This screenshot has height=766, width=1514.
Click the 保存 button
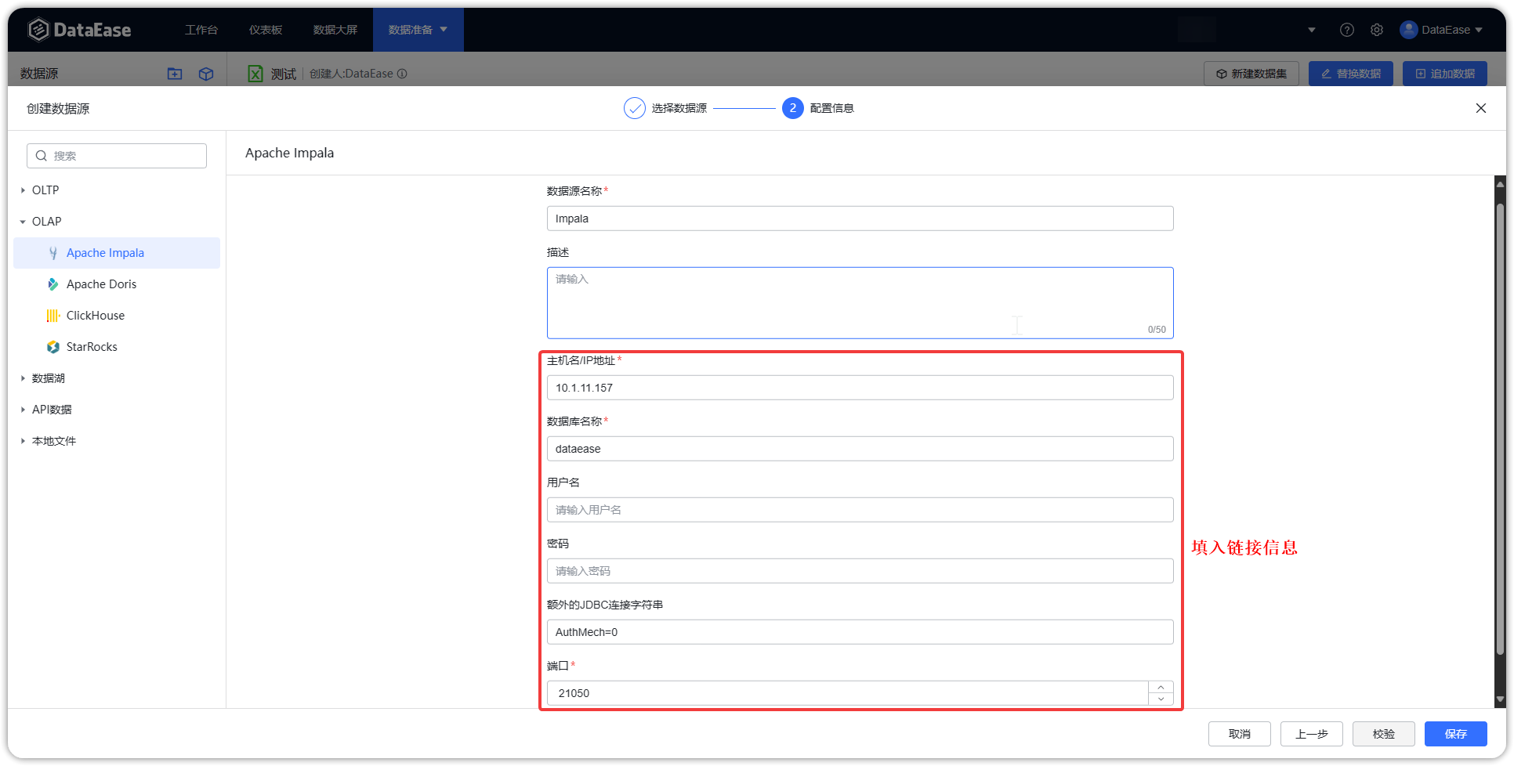click(1455, 734)
